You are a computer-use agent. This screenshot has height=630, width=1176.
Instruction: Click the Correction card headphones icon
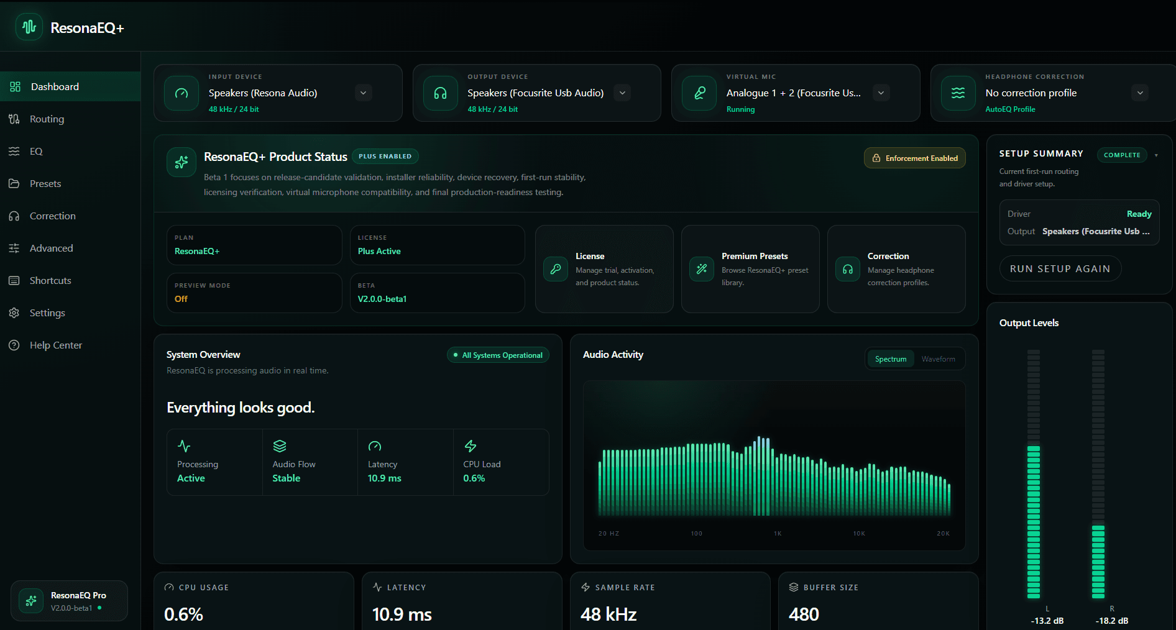[848, 269]
